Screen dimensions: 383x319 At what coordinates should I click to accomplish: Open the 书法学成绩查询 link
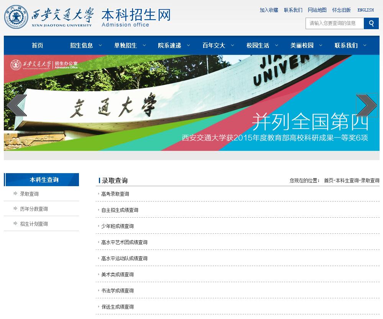[117, 291]
